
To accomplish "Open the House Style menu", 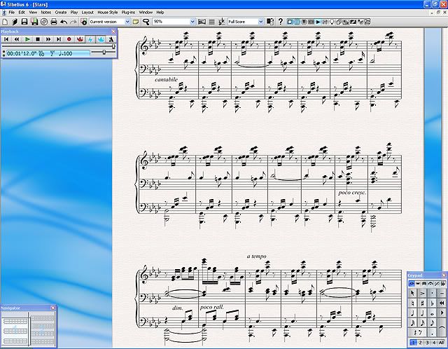I will [x=107, y=13].
